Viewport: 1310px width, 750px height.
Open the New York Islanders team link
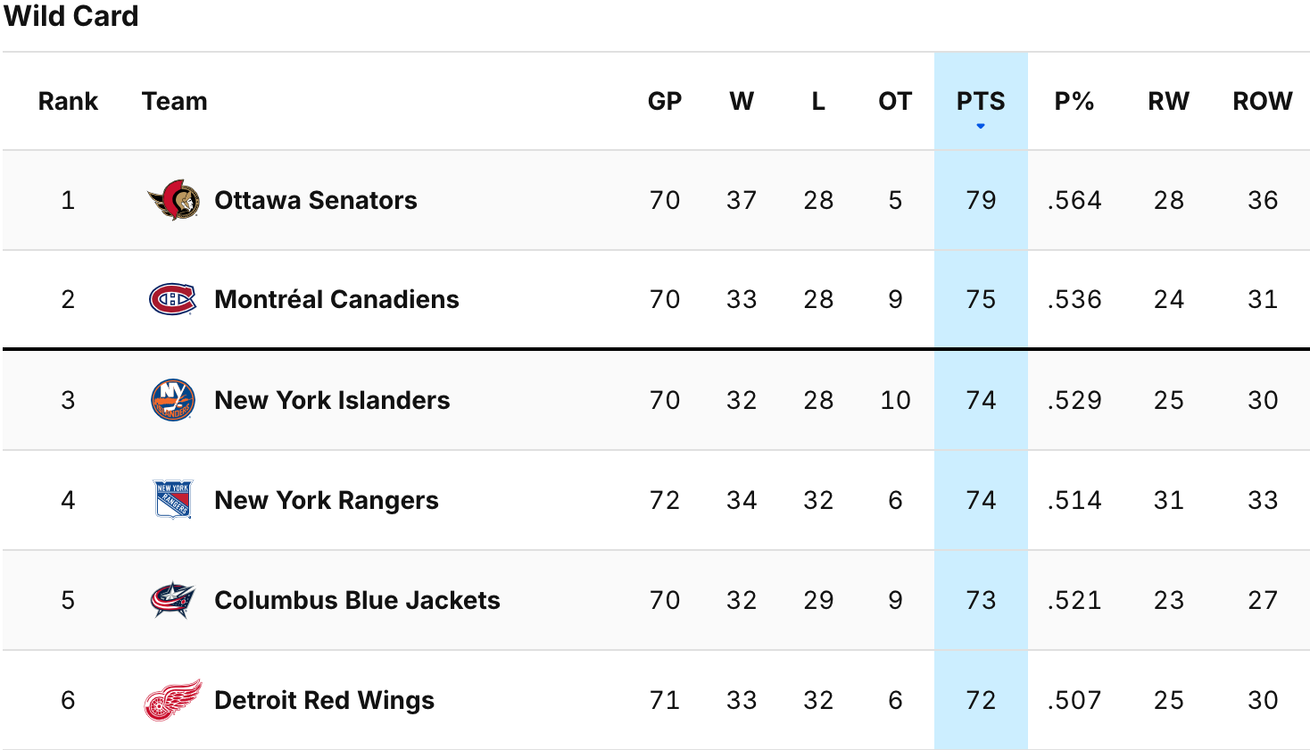332,400
